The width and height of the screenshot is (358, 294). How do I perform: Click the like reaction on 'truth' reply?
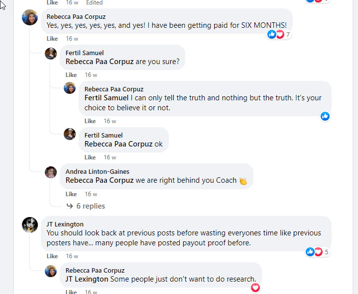325,116
